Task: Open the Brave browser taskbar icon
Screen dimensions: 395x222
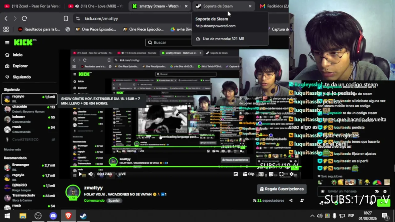Action: (68, 216)
